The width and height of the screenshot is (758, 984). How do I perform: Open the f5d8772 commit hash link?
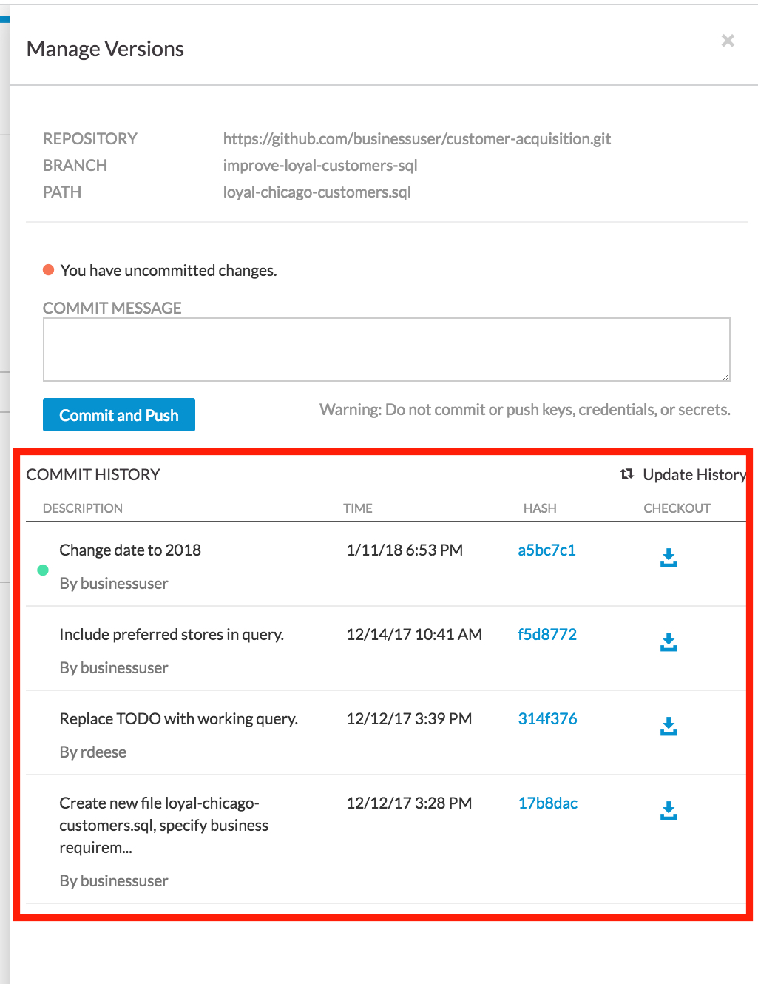546,635
